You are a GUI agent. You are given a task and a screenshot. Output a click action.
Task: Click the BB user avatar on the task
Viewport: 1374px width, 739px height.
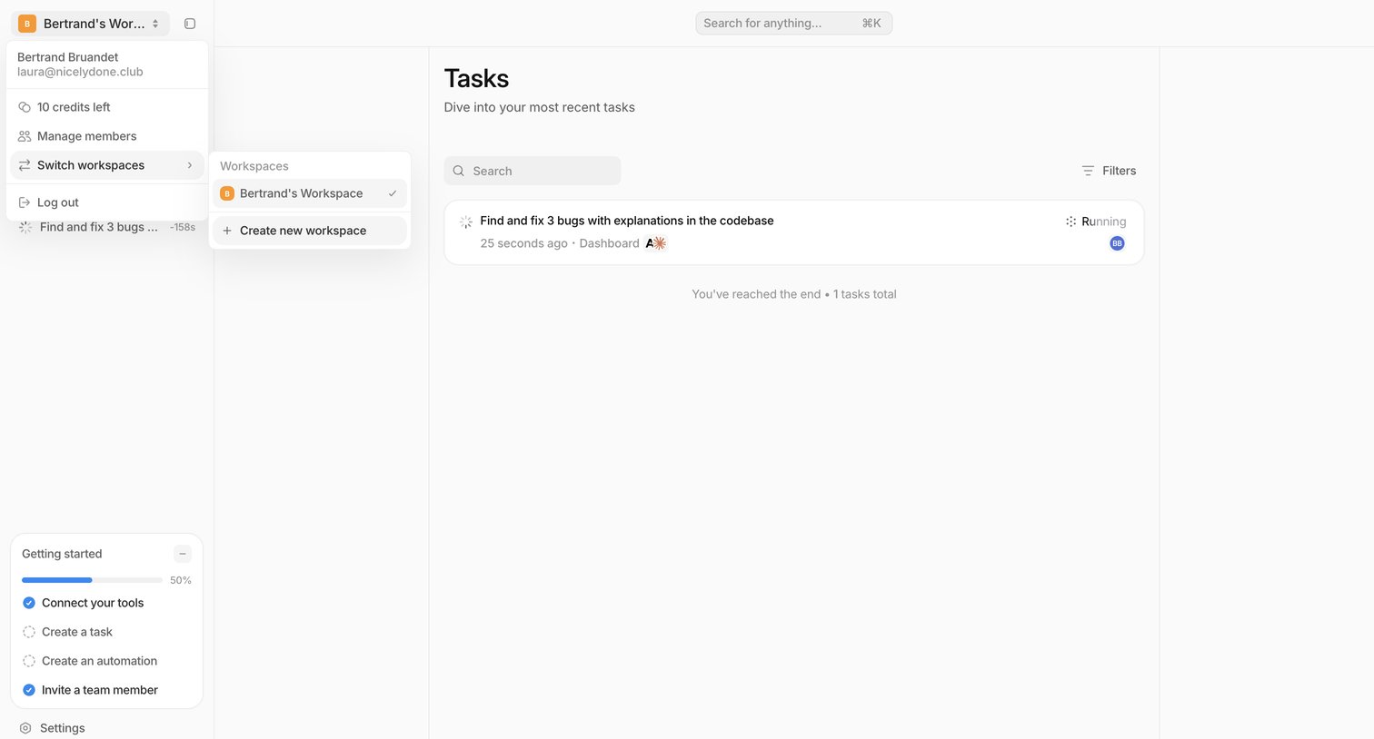pos(1117,243)
